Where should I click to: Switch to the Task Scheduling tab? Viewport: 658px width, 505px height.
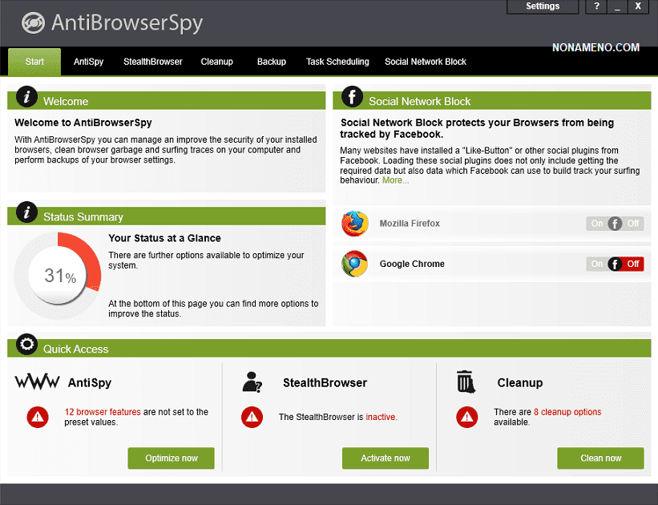point(337,62)
